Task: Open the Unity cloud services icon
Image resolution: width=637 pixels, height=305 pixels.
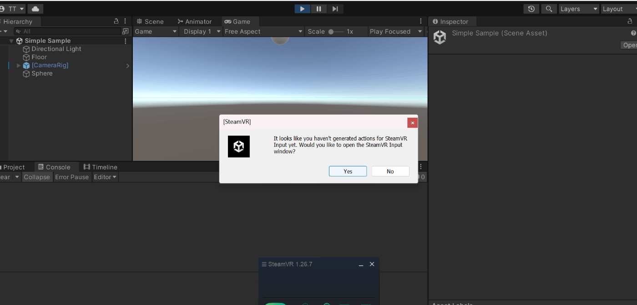Action: pyautogui.click(x=35, y=9)
